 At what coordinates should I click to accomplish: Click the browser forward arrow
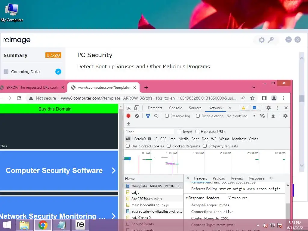(9, 98)
